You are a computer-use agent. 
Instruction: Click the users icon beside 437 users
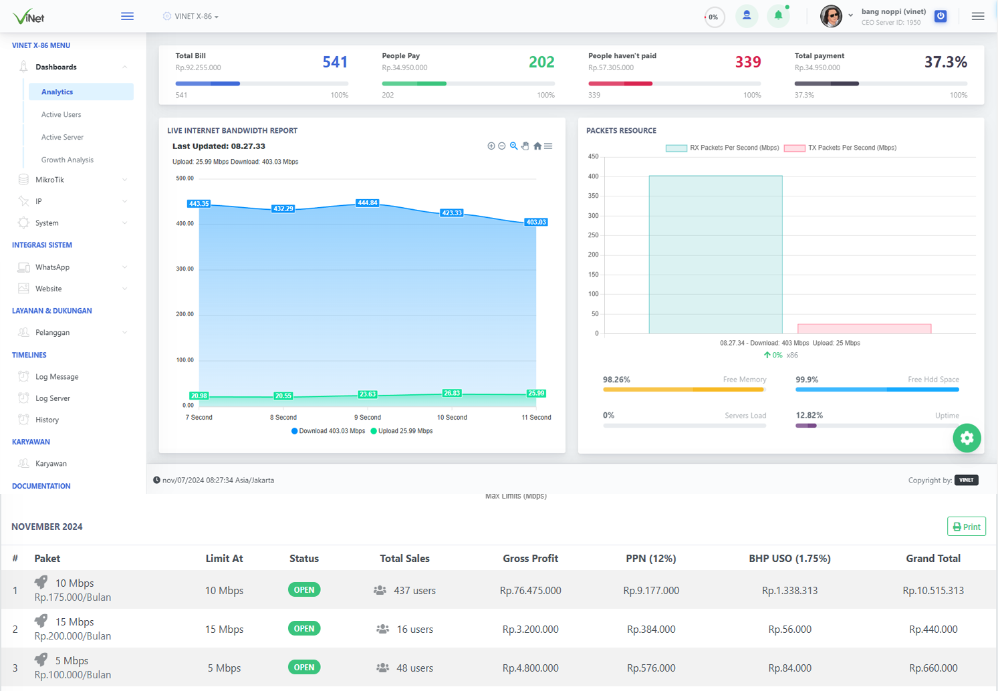coord(380,590)
